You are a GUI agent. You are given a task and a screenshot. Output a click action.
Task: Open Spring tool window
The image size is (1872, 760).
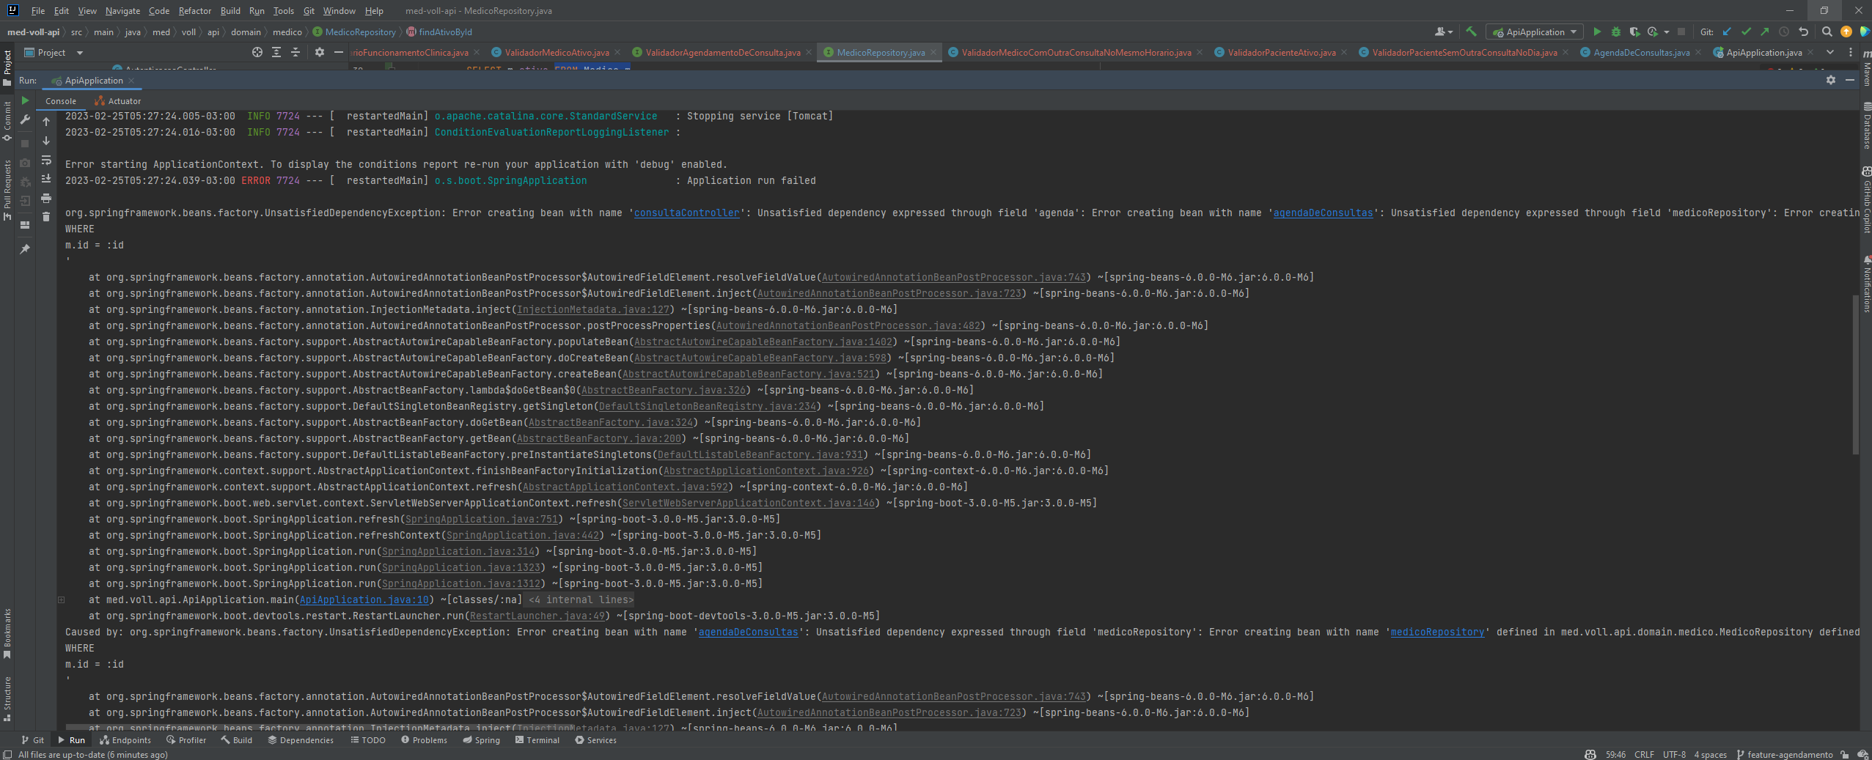(481, 740)
